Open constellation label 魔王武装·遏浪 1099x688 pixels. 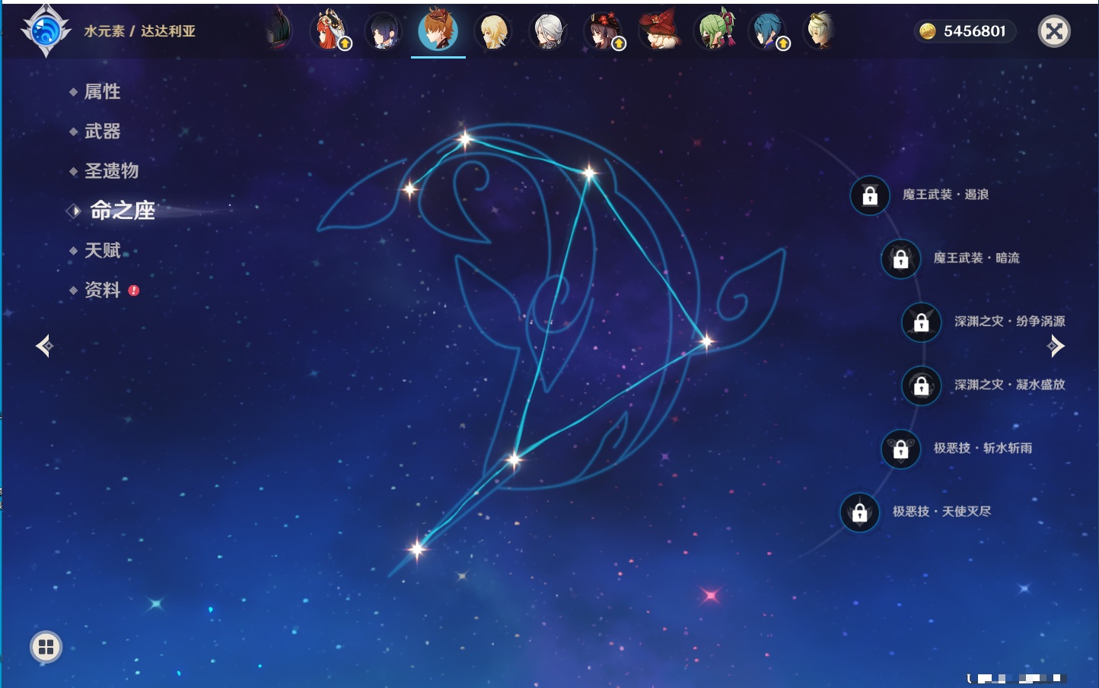pyautogui.click(x=945, y=195)
